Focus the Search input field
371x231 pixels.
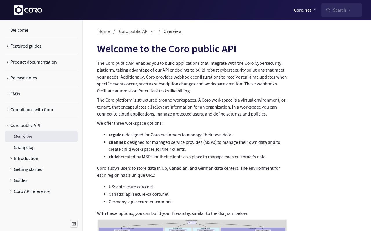(x=341, y=10)
